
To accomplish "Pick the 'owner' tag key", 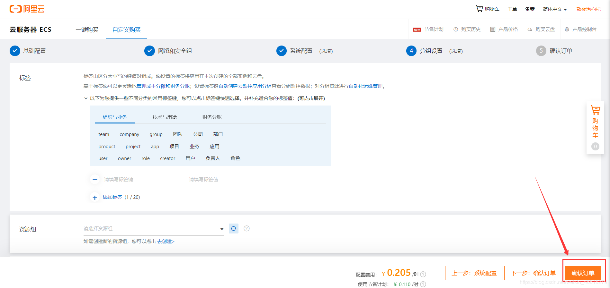I will (124, 158).
